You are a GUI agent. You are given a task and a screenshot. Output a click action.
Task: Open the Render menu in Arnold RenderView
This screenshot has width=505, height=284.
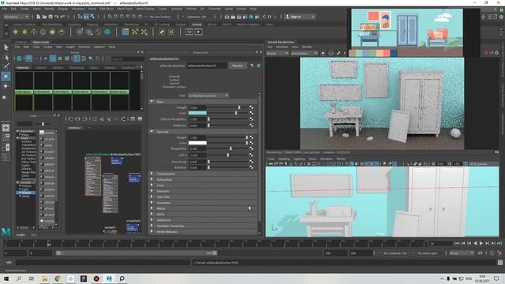pyautogui.click(x=307, y=47)
